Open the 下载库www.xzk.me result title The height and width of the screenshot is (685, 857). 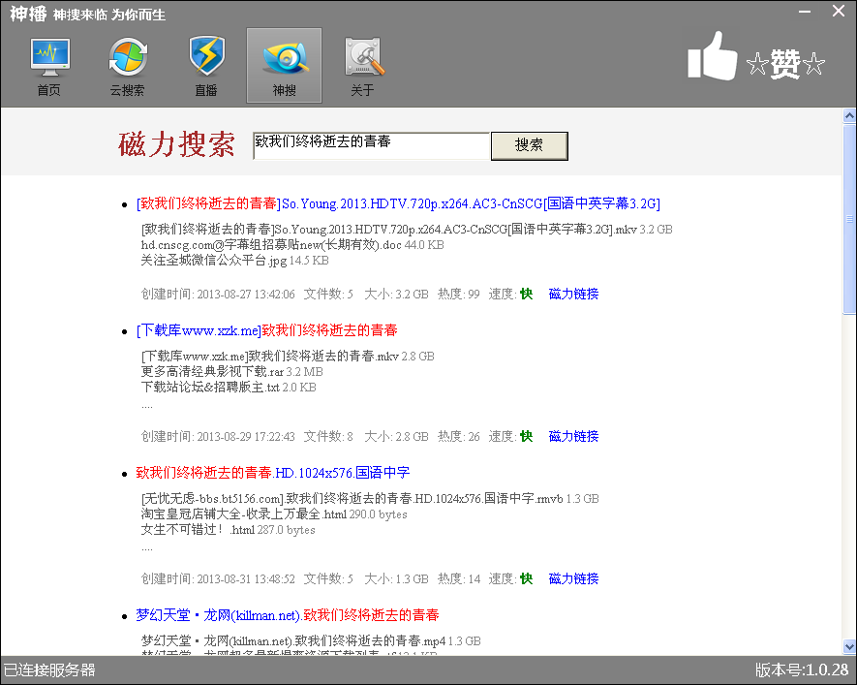coord(266,330)
